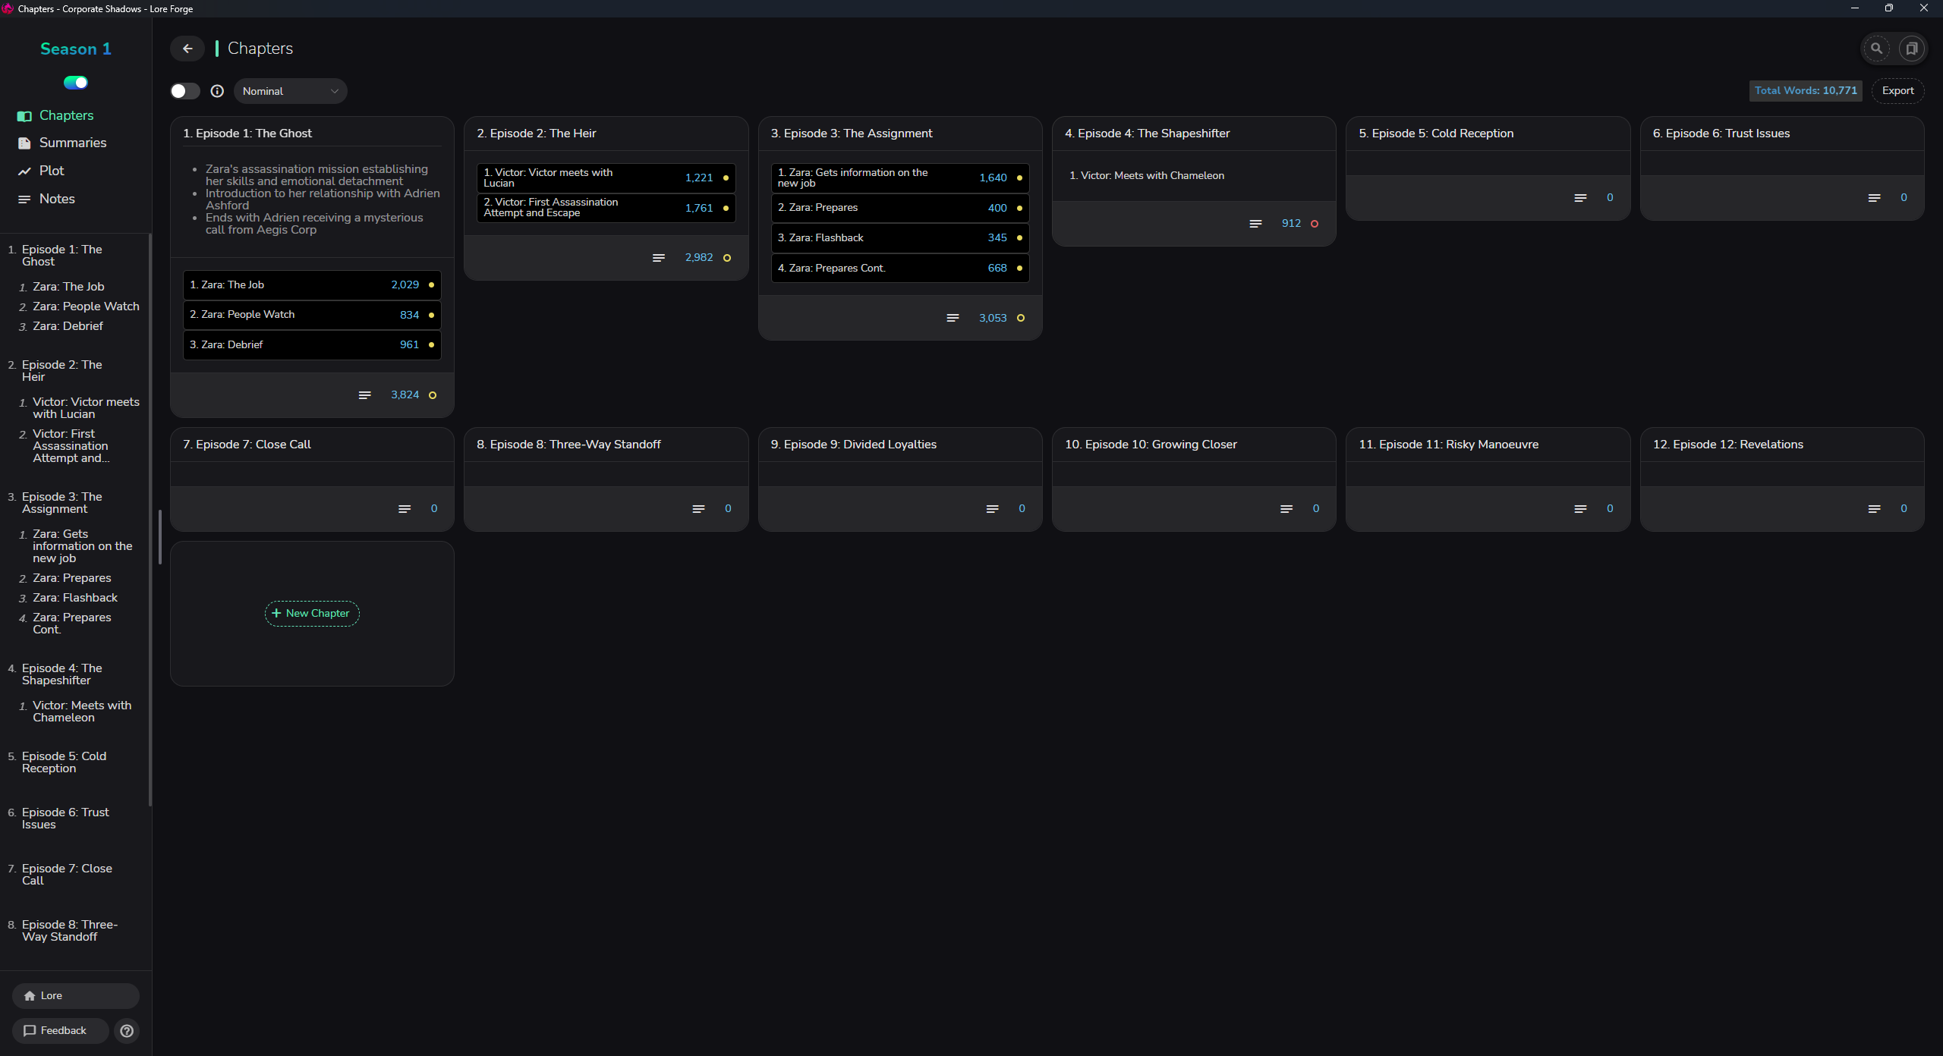Click the Export button
Image resolution: width=1943 pixels, height=1056 pixels.
pyautogui.click(x=1897, y=90)
